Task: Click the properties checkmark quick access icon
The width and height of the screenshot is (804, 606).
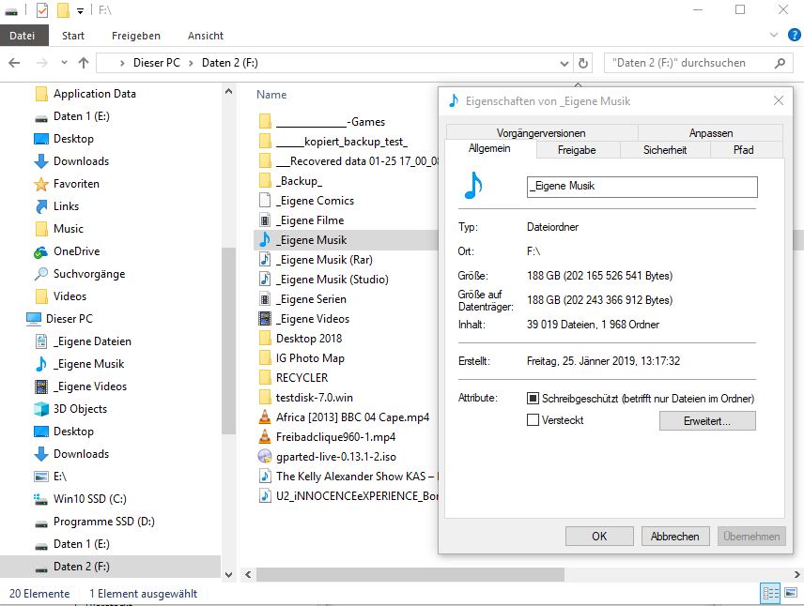Action: (42, 9)
